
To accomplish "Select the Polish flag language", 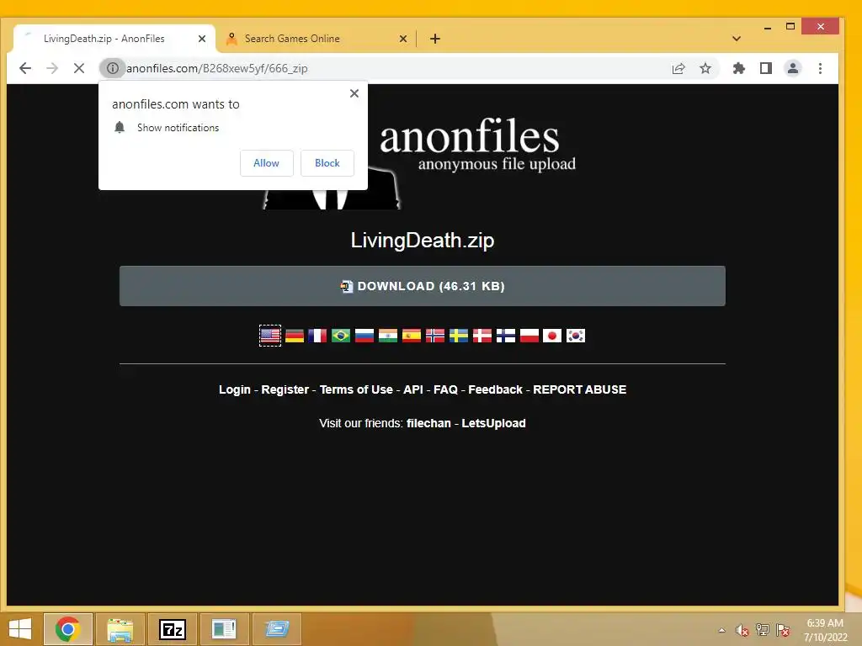I will tap(529, 336).
